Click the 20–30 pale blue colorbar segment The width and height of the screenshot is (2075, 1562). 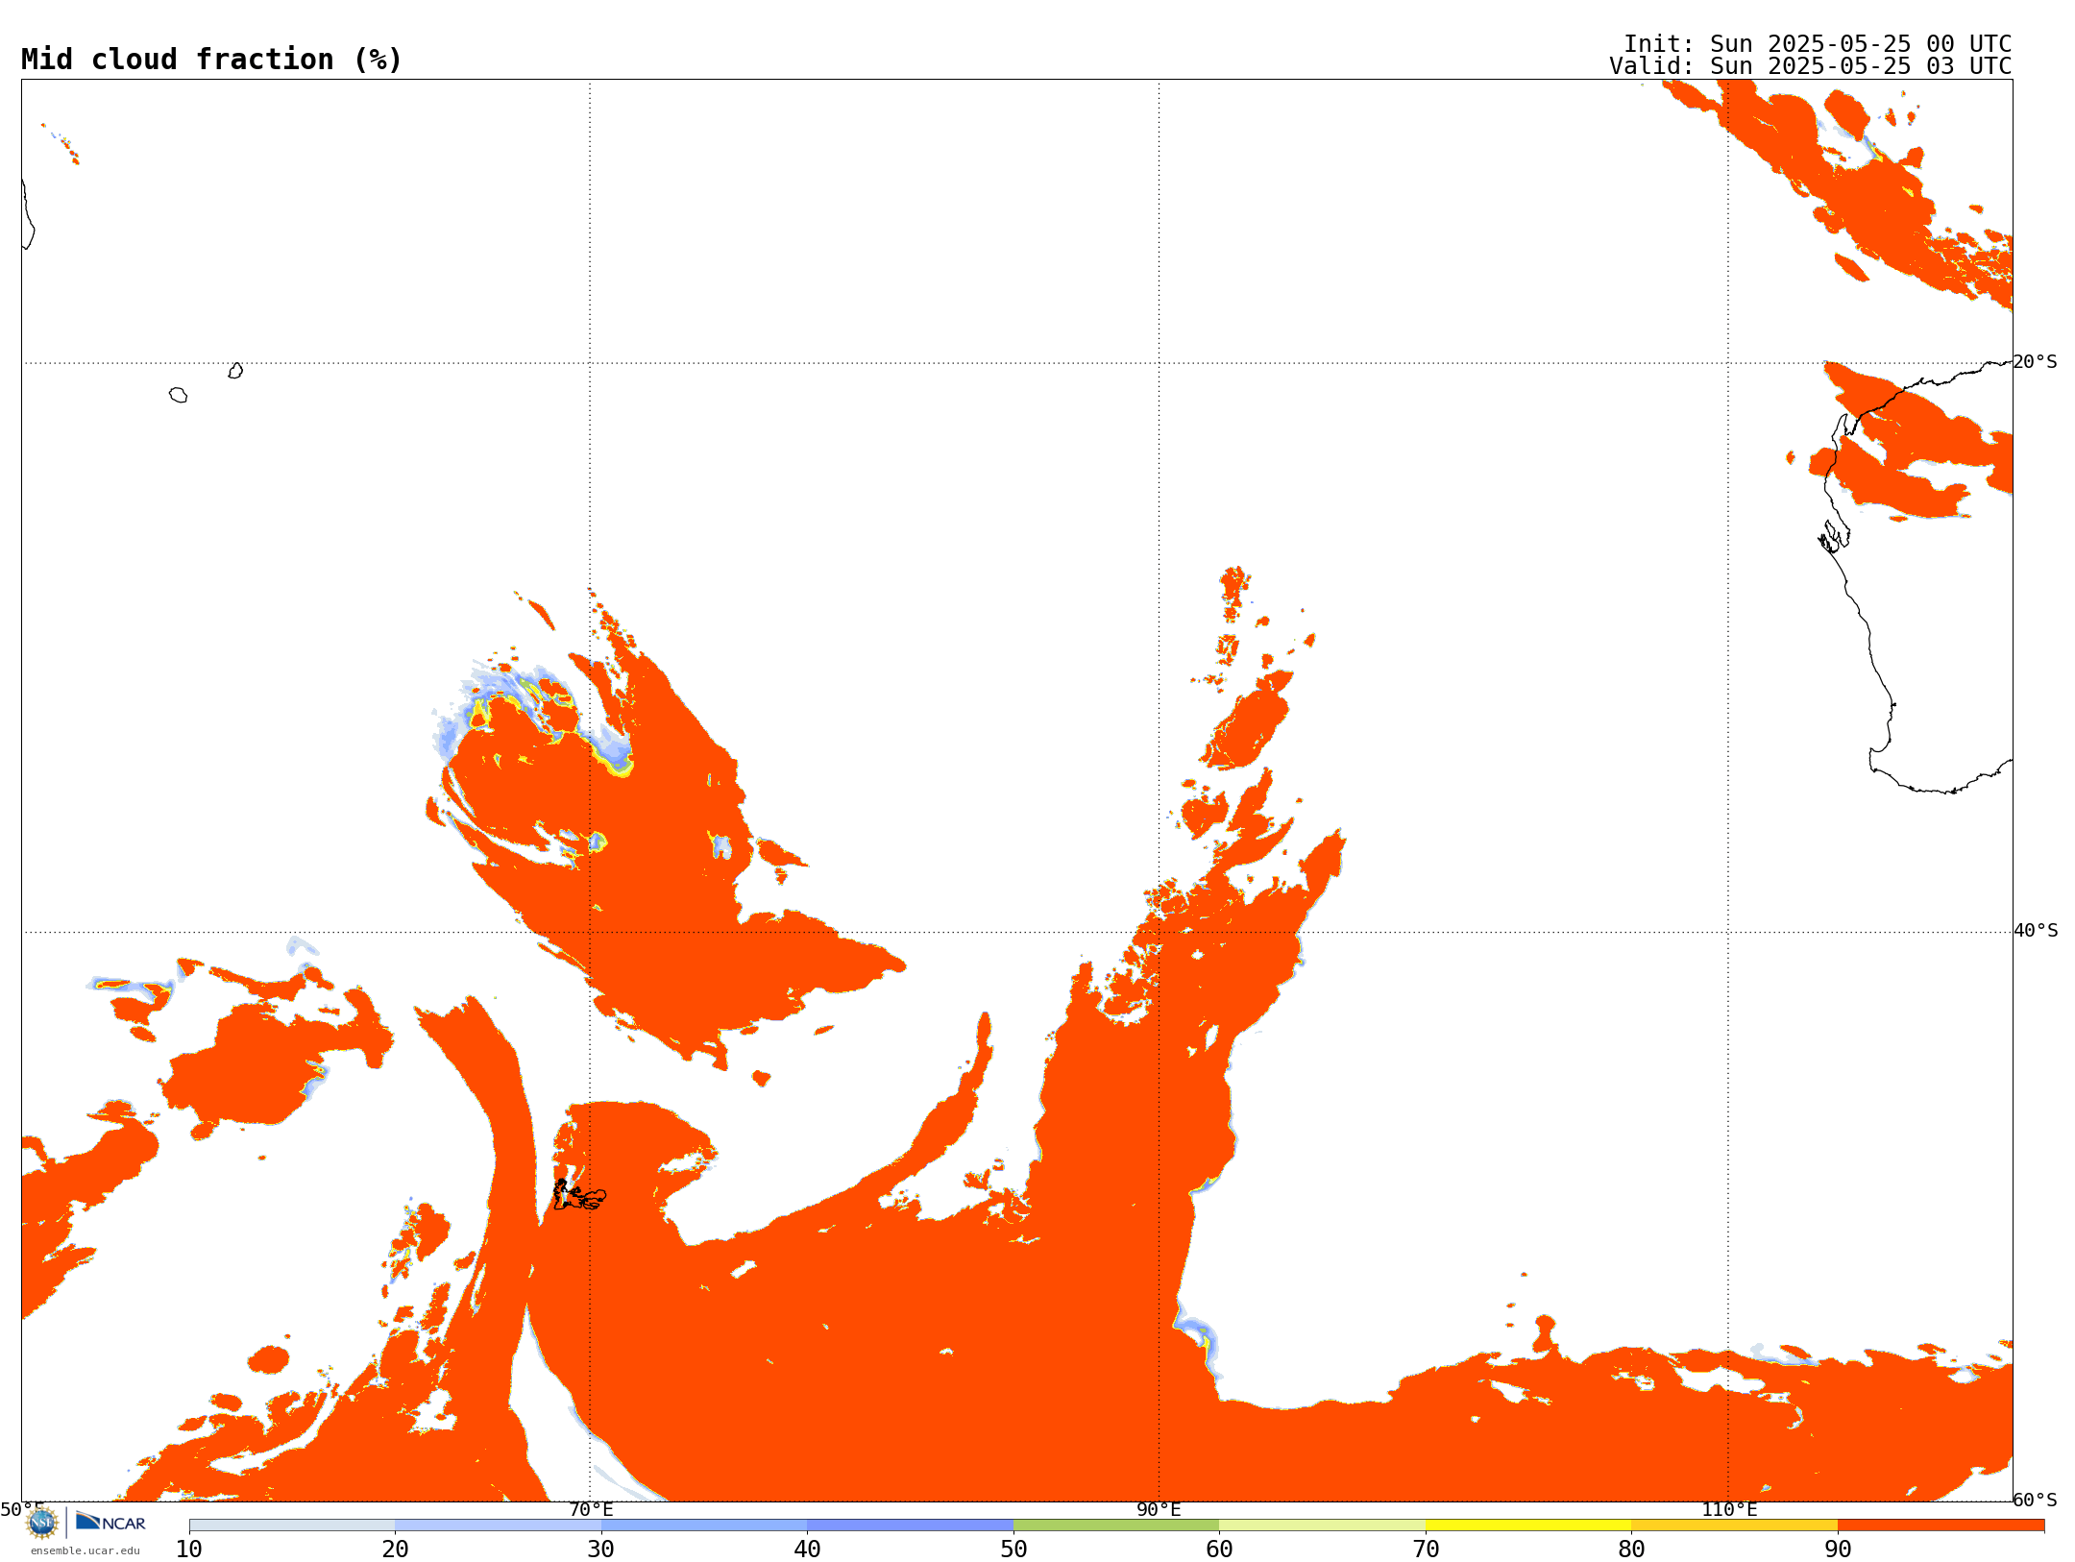pyautogui.click(x=498, y=1525)
